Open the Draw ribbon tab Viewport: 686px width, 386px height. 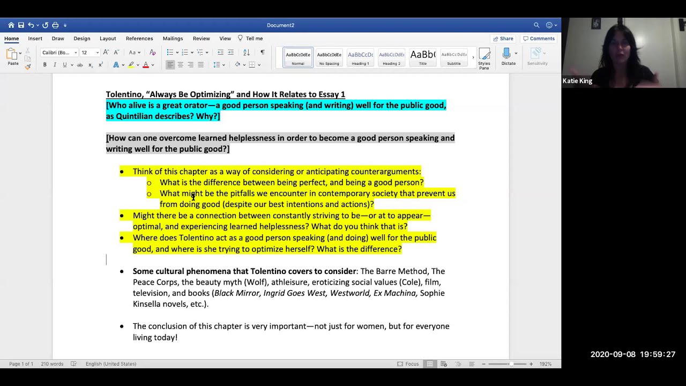58,39
